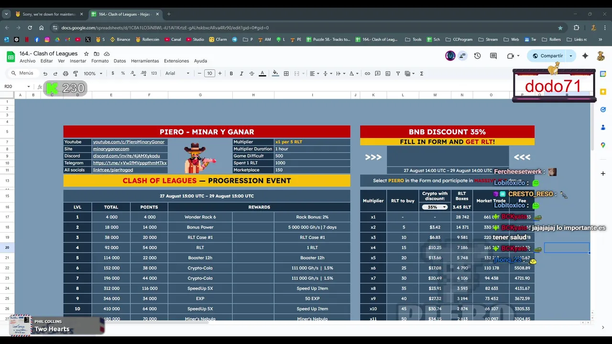Open the Datos menu
The image size is (612, 344).
pyautogui.click(x=120, y=61)
